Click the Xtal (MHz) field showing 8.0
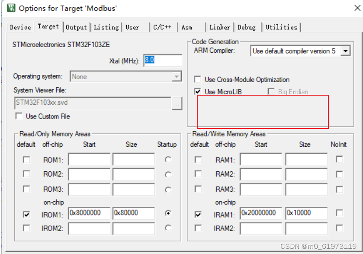Screen dimensions: 363x254 pyautogui.click(x=163, y=60)
